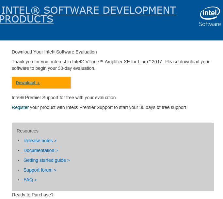The height and width of the screenshot is (199, 223).
Task: Click the bullet beside FAQ
Action: tap(18, 180)
